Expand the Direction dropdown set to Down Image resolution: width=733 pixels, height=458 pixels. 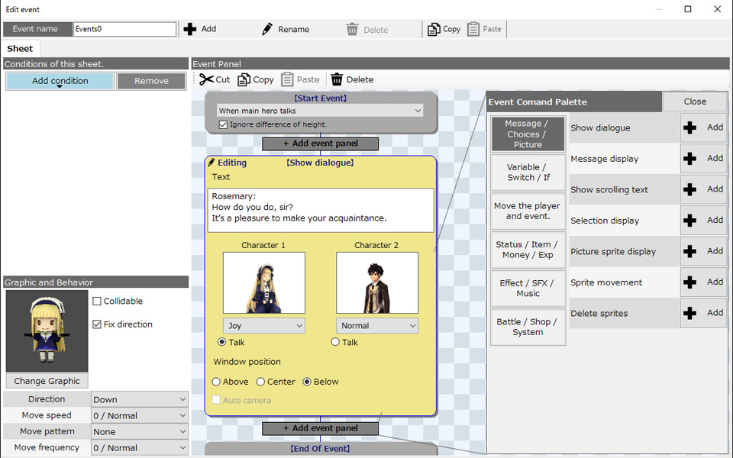tap(139, 399)
